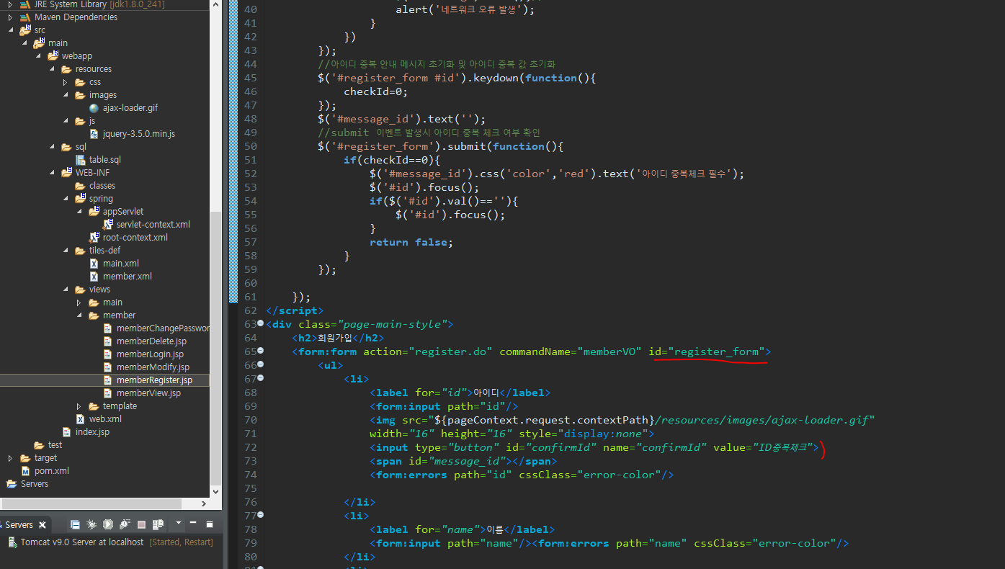Click the servlet-context.xml file icon
The width and height of the screenshot is (1005, 569).
point(108,225)
